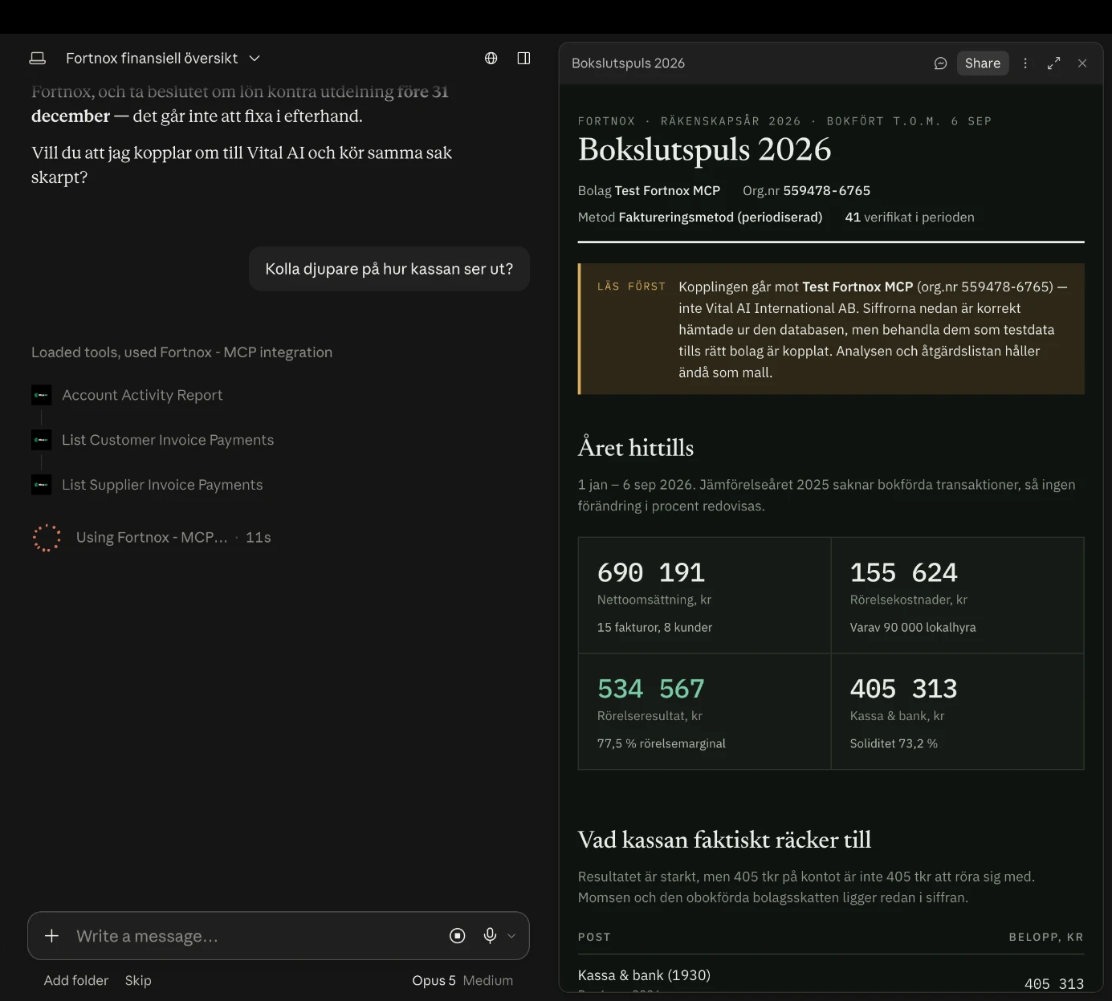This screenshot has width=1112, height=1001.
Task: Click the Fortnox icon beside List Supplier Invoice Payments
Action: coord(42,485)
